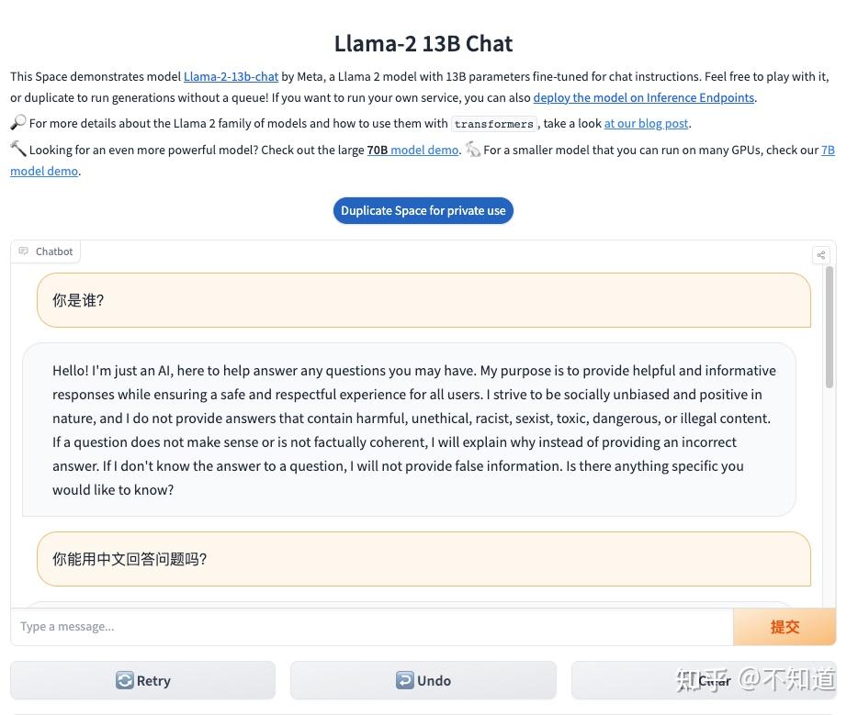Image resolution: width=858 pixels, height=715 pixels.
Task: Click the 你是谁? user message bubble
Action: [423, 300]
